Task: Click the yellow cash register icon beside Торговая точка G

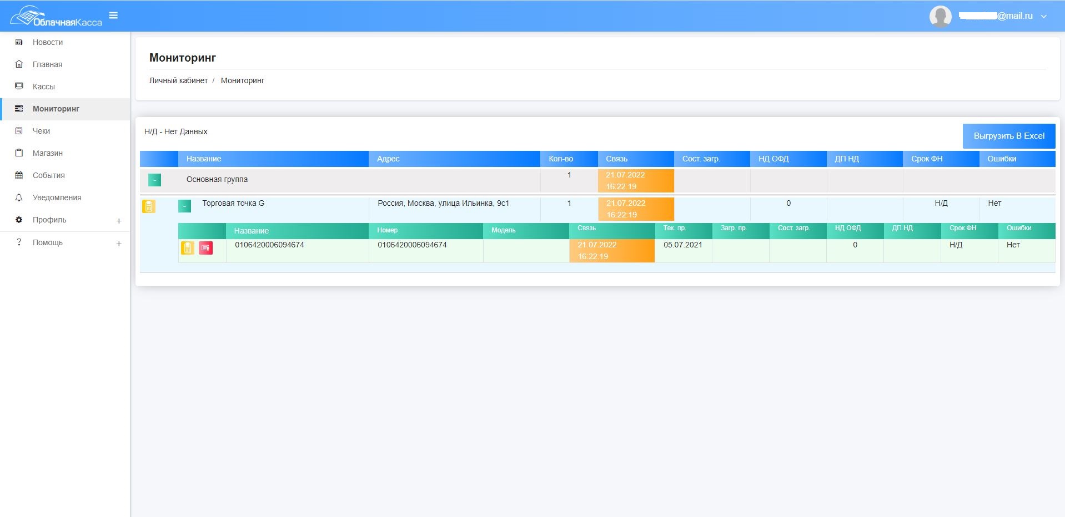Action: coord(149,206)
